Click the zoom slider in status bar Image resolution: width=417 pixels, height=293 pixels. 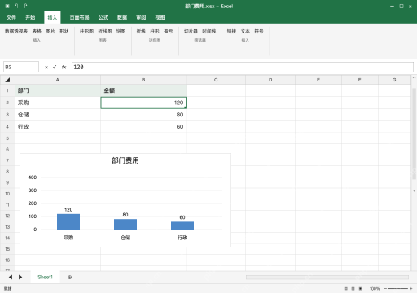click(397, 289)
